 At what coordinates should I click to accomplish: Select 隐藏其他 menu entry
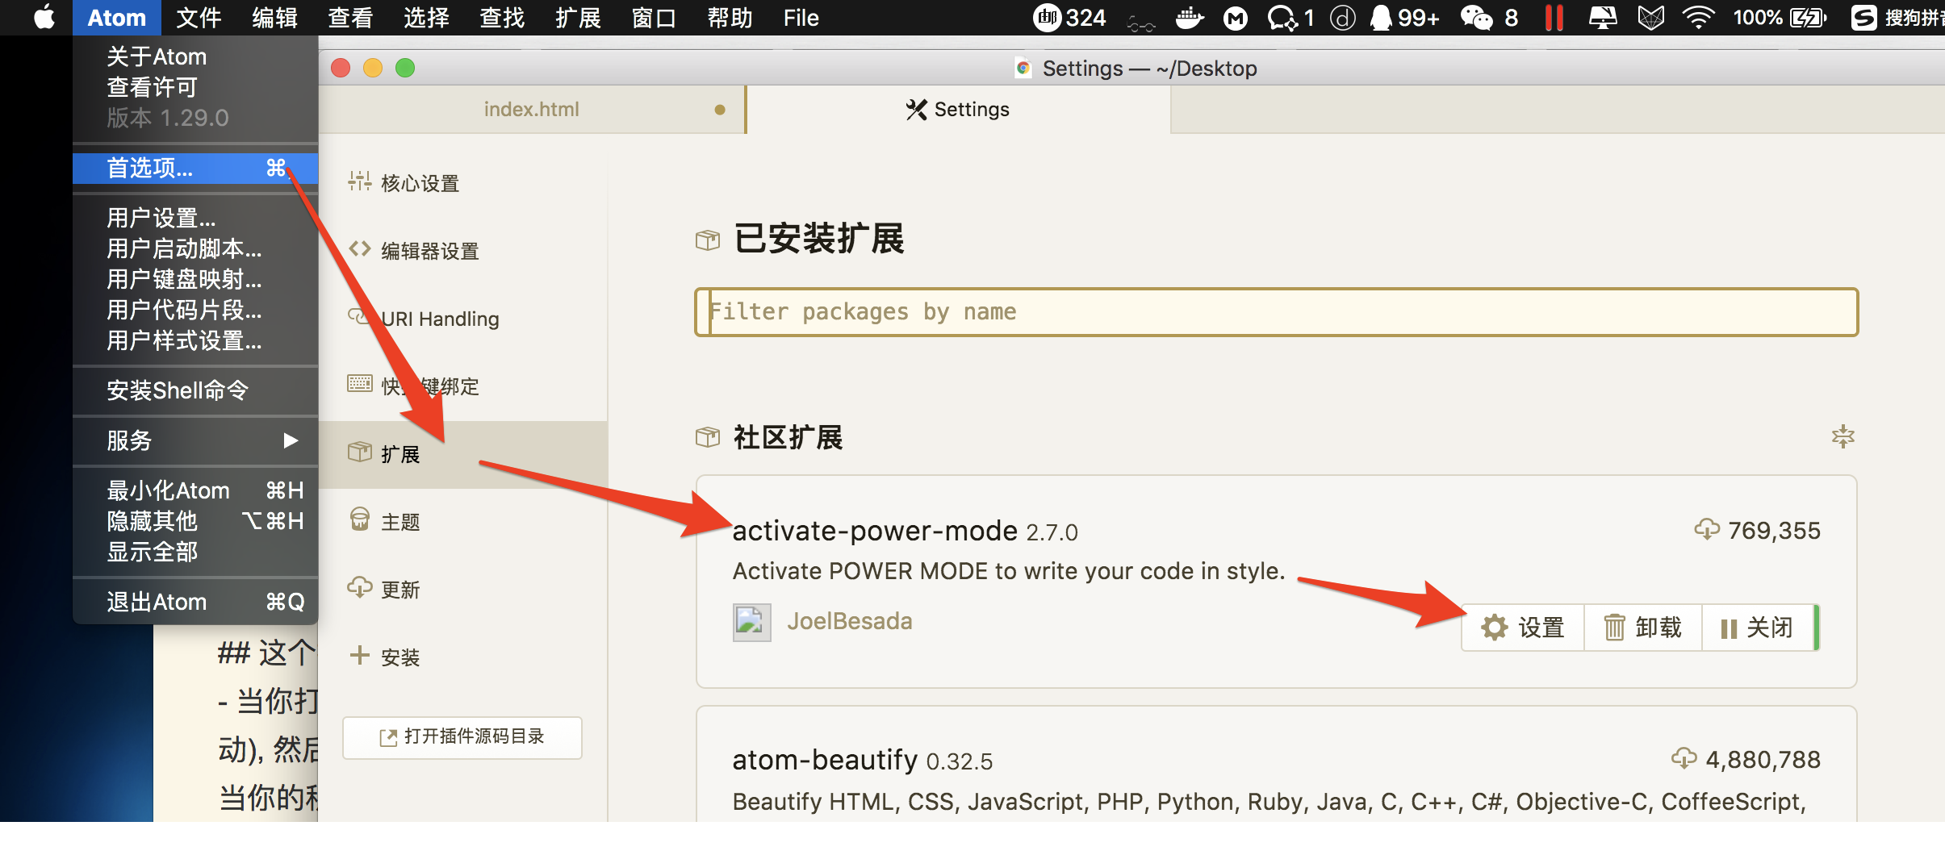point(195,521)
